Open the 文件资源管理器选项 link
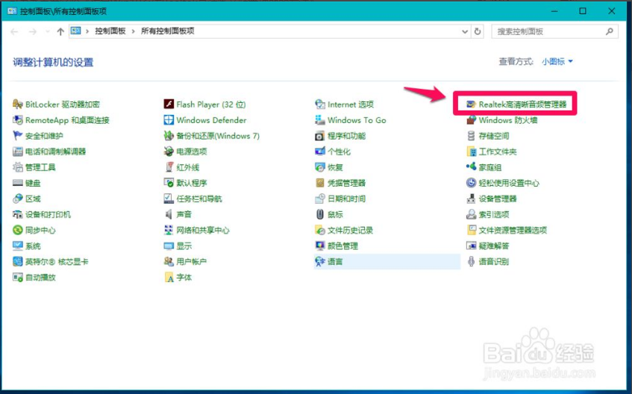The height and width of the screenshot is (394, 632). coord(513,231)
